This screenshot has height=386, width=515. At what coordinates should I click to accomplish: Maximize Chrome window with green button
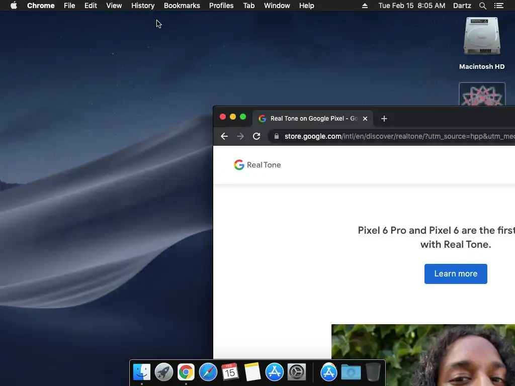(x=243, y=117)
